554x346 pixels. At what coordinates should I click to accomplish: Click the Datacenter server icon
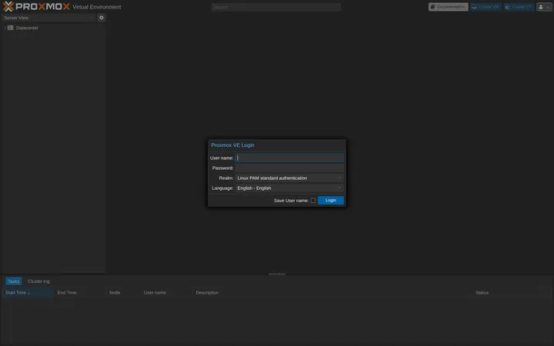[11, 28]
